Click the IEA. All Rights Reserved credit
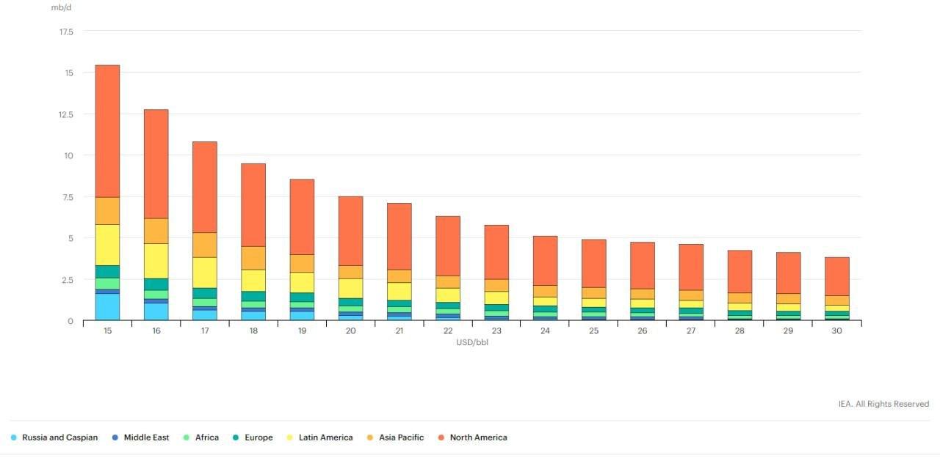Screen dimensions: 940x458 883,404
